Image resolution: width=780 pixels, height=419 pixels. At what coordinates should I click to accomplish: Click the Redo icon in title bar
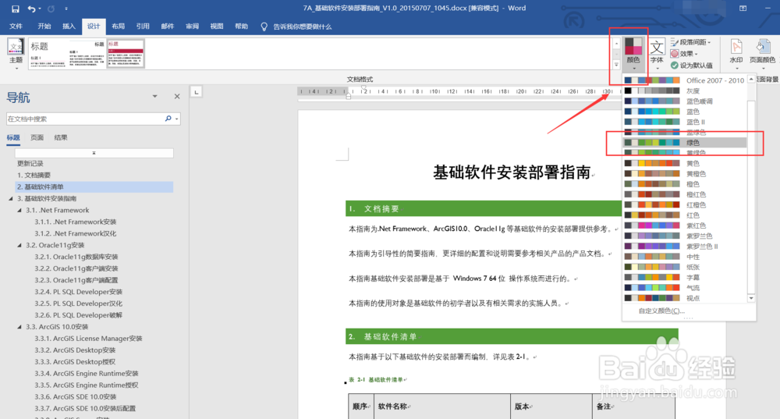click(51, 9)
